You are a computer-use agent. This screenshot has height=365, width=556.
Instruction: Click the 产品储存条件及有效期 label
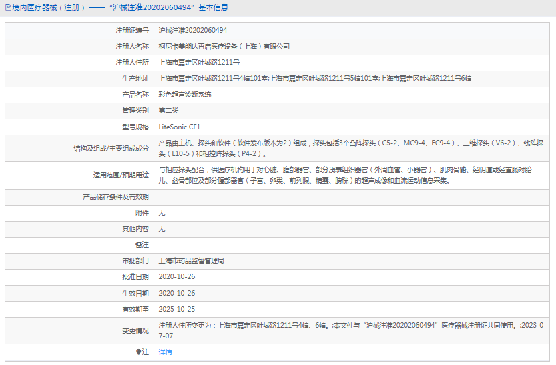[115, 197]
